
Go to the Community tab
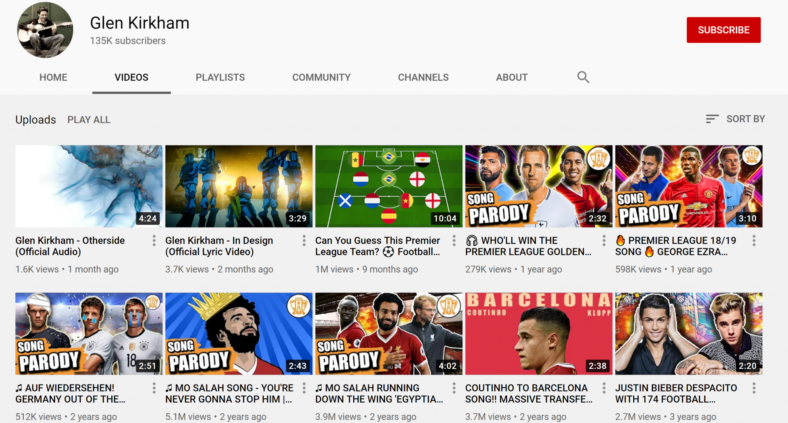pyautogui.click(x=321, y=77)
